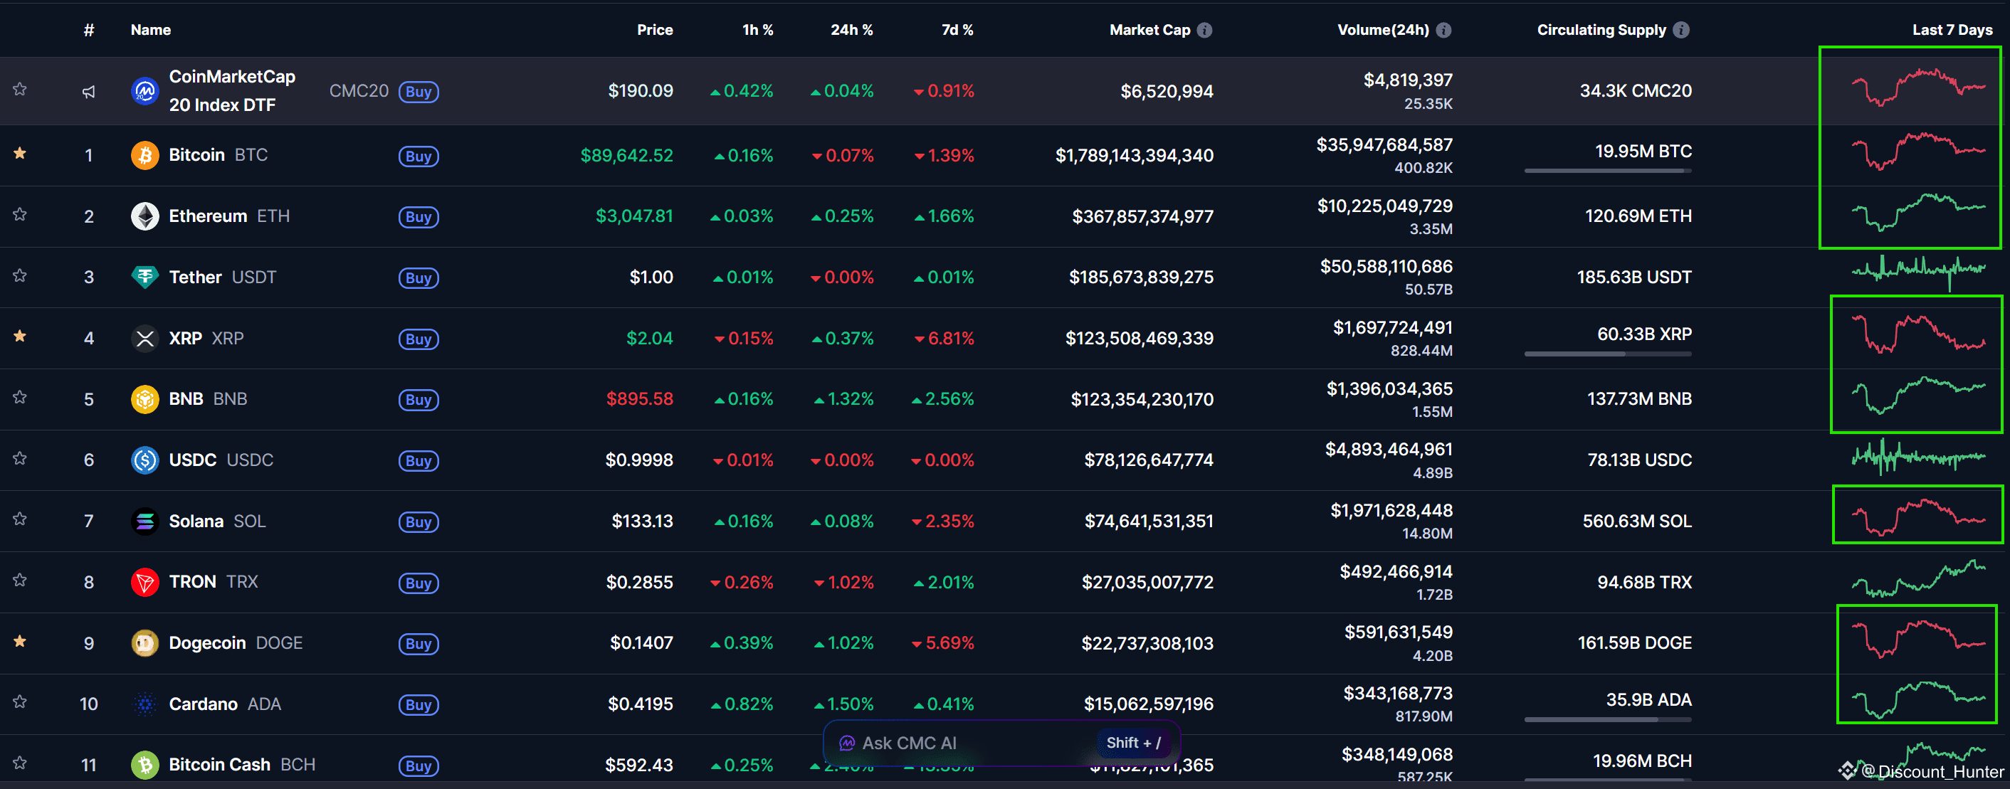
Task: Sort by 7d % column header
Action: pos(957,31)
